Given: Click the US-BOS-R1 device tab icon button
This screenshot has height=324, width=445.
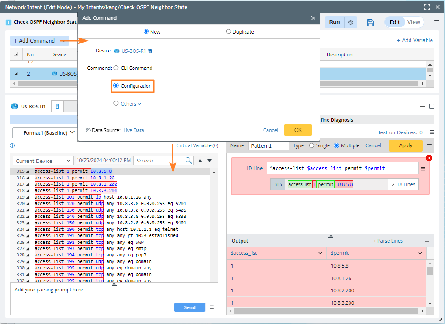Looking at the screenshot, I should pos(57,107).
